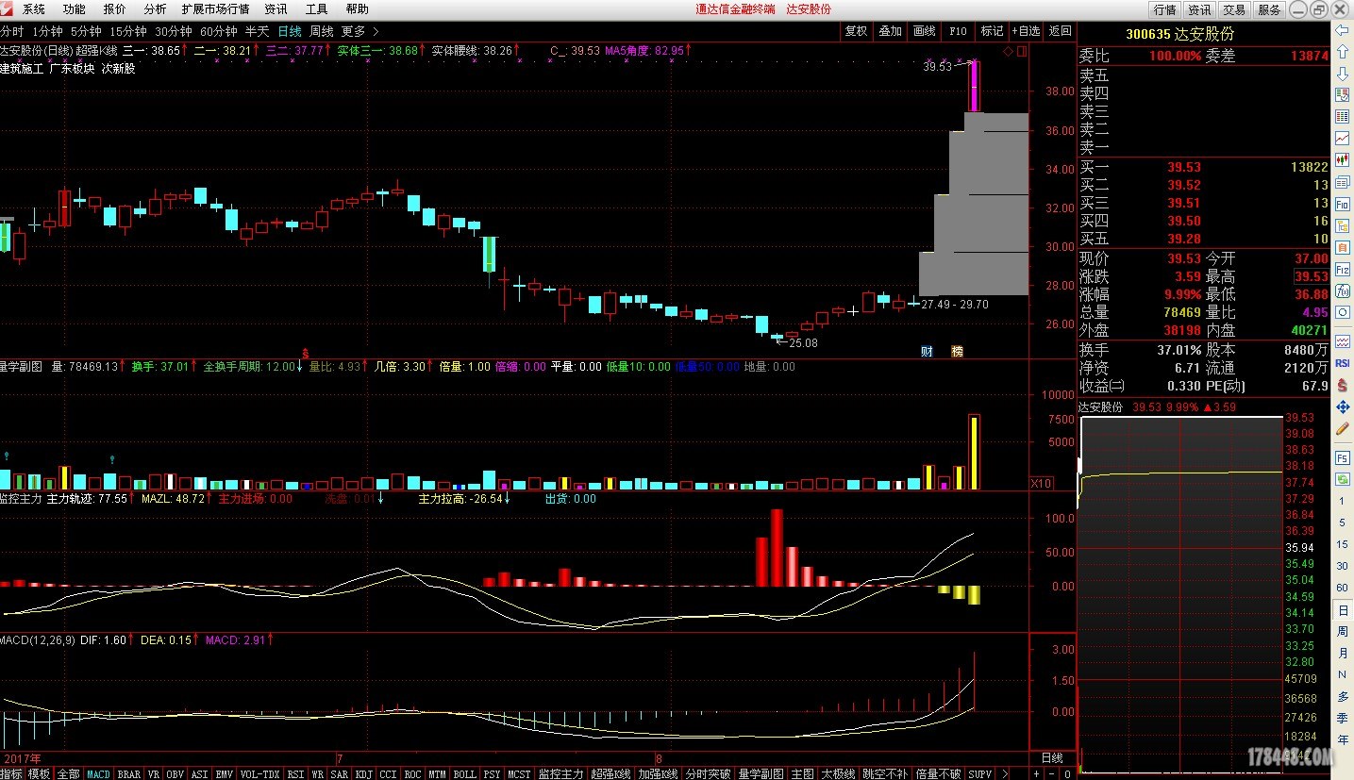The height and width of the screenshot is (780, 1354).
Task: Open the candlestick chart icon
Action: click(x=1342, y=160)
